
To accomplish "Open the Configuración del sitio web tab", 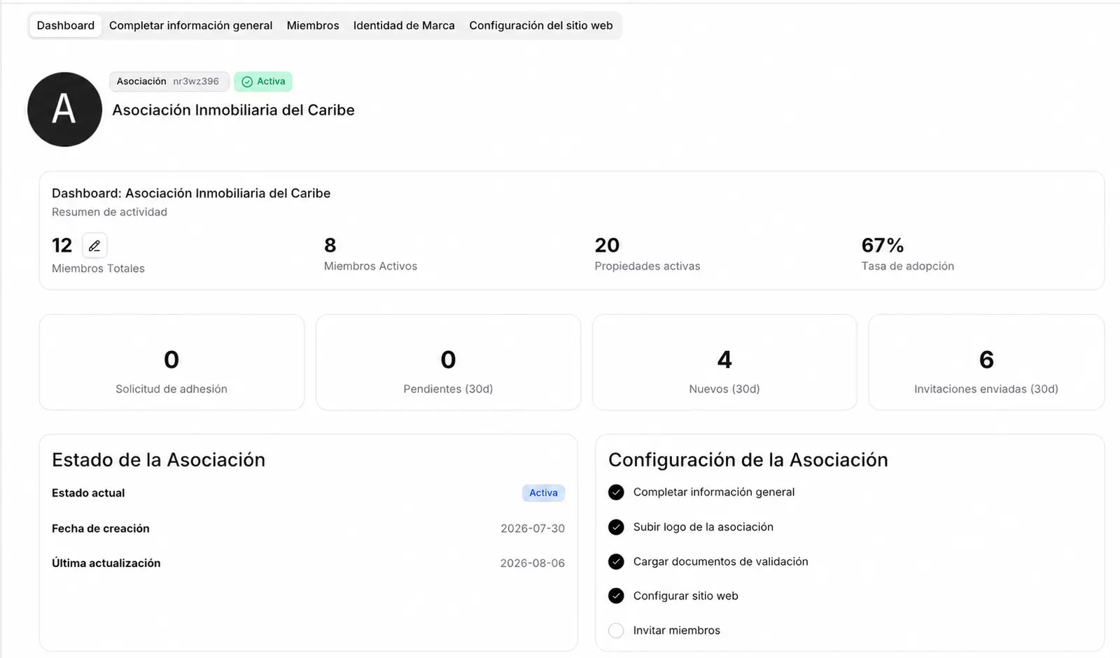I will point(541,25).
